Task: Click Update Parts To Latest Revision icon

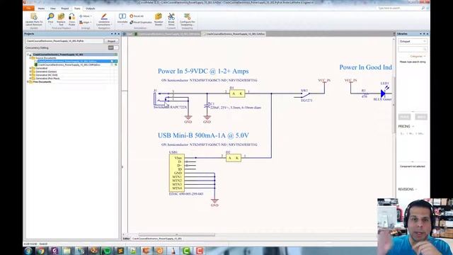Action: point(34,20)
